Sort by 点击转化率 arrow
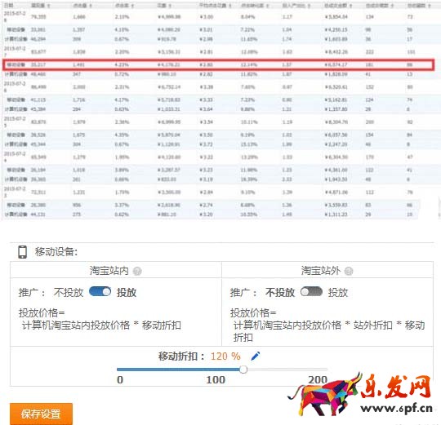Viewport: 441px width, 425px height. (x=268, y=6)
